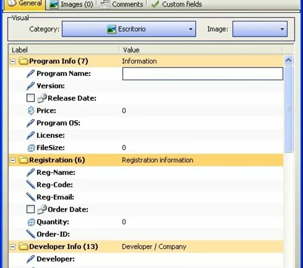
Task: Collapse the Program Info group
Action: [x=13, y=61]
